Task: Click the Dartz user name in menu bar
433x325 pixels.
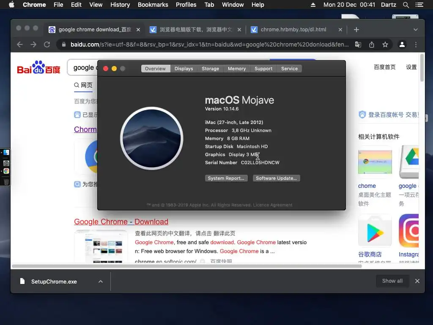Action: pos(388,5)
